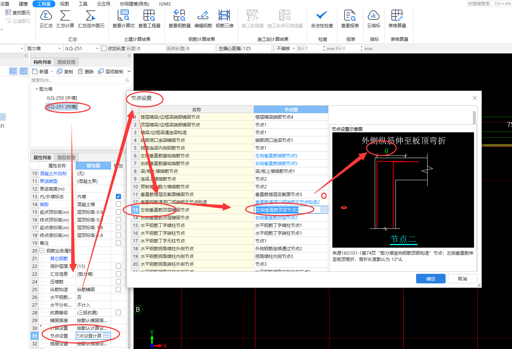
Task: Create new component with 新建
Action: [x=41, y=71]
